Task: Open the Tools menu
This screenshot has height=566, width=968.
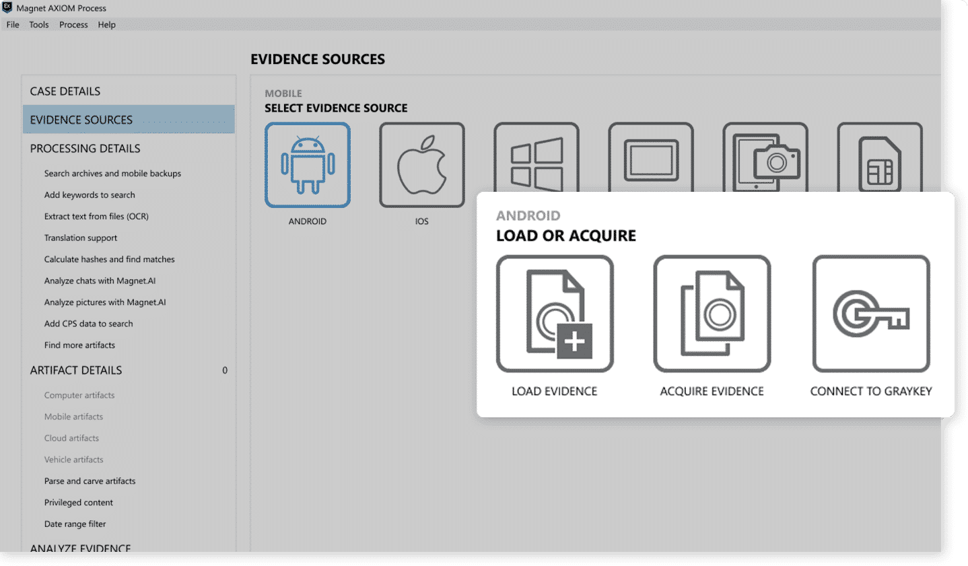Action: pyautogui.click(x=38, y=24)
